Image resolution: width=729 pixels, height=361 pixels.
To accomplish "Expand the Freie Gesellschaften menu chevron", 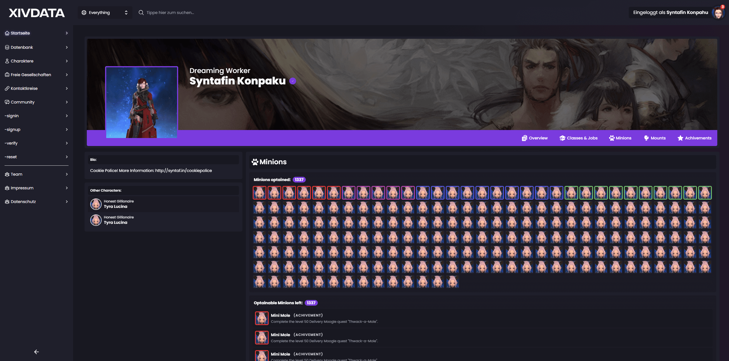I will (x=67, y=75).
